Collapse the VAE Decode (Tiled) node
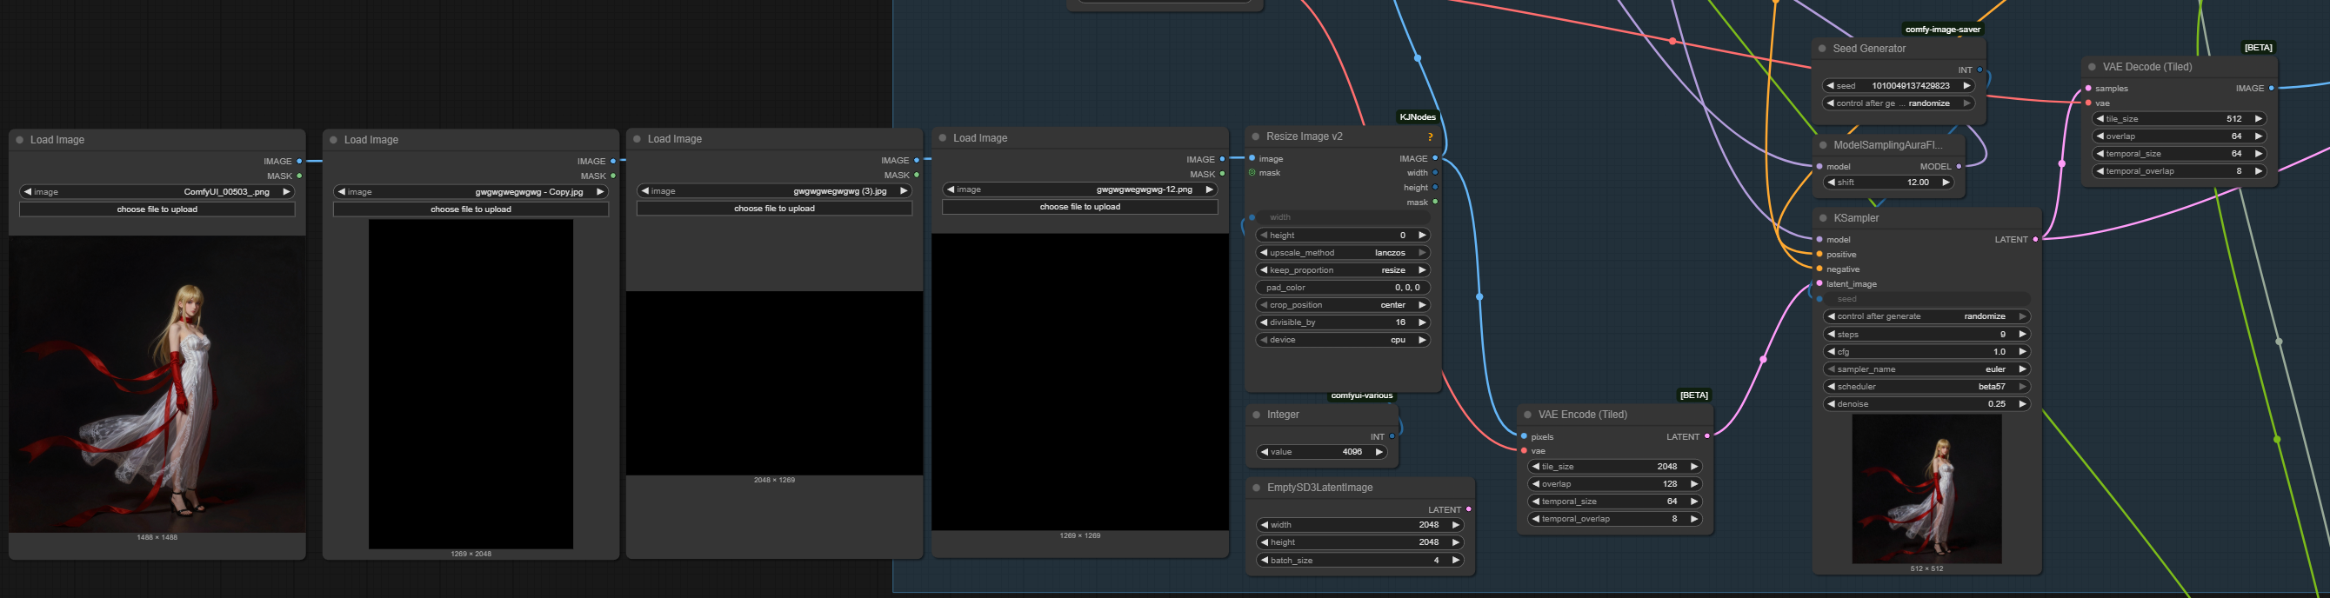The width and height of the screenshot is (2330, 598). click(2092, 67)
